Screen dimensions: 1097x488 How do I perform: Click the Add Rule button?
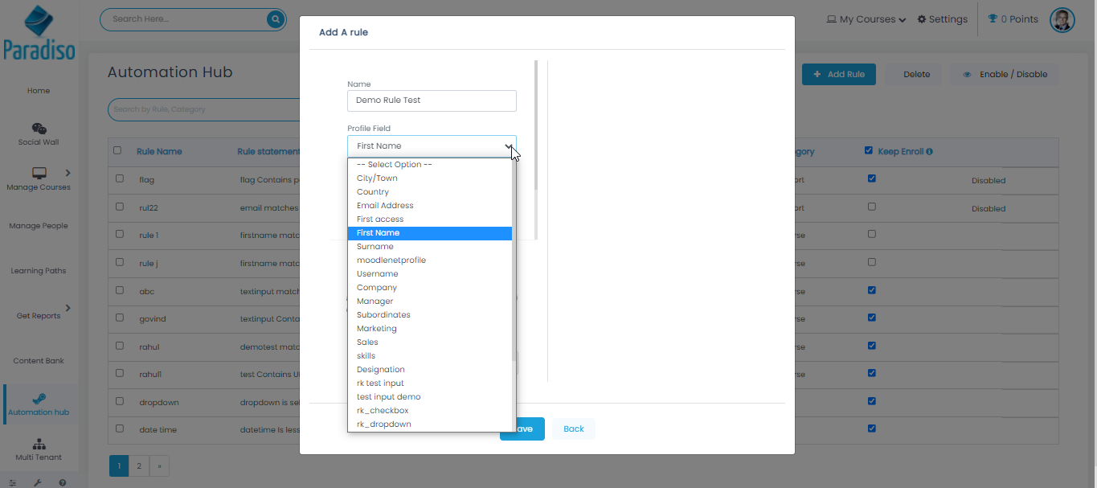click(x=838, y=75)
